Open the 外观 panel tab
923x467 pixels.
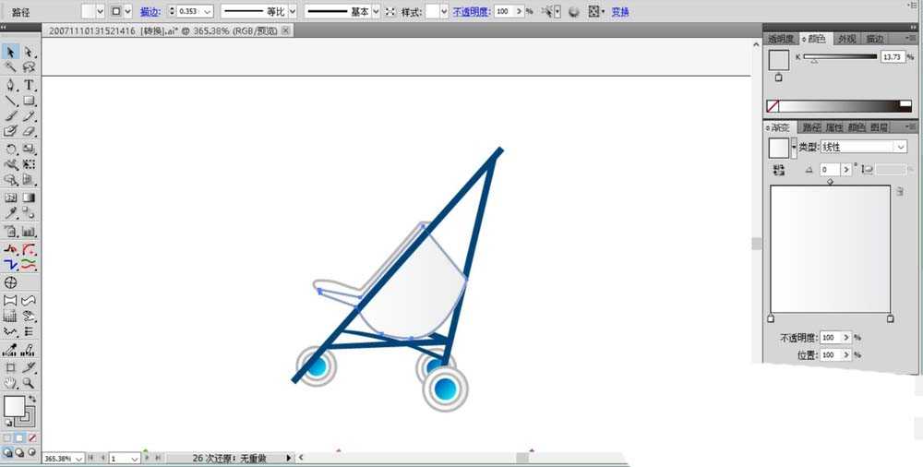click(x=845, y=39)
